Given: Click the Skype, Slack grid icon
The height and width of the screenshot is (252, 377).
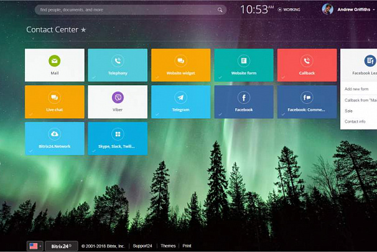Looking at the screenshot, I should click(x=118, y=134).
